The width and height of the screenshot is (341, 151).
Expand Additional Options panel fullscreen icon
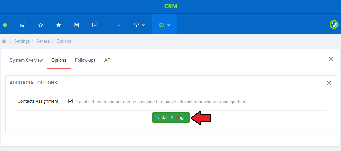pos(329,83)
